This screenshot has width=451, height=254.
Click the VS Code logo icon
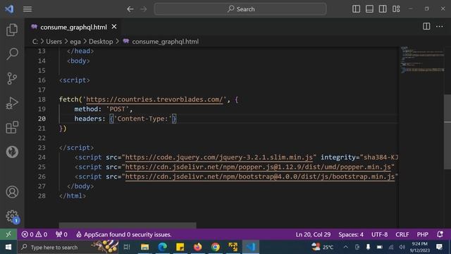(x=9, y=9)
